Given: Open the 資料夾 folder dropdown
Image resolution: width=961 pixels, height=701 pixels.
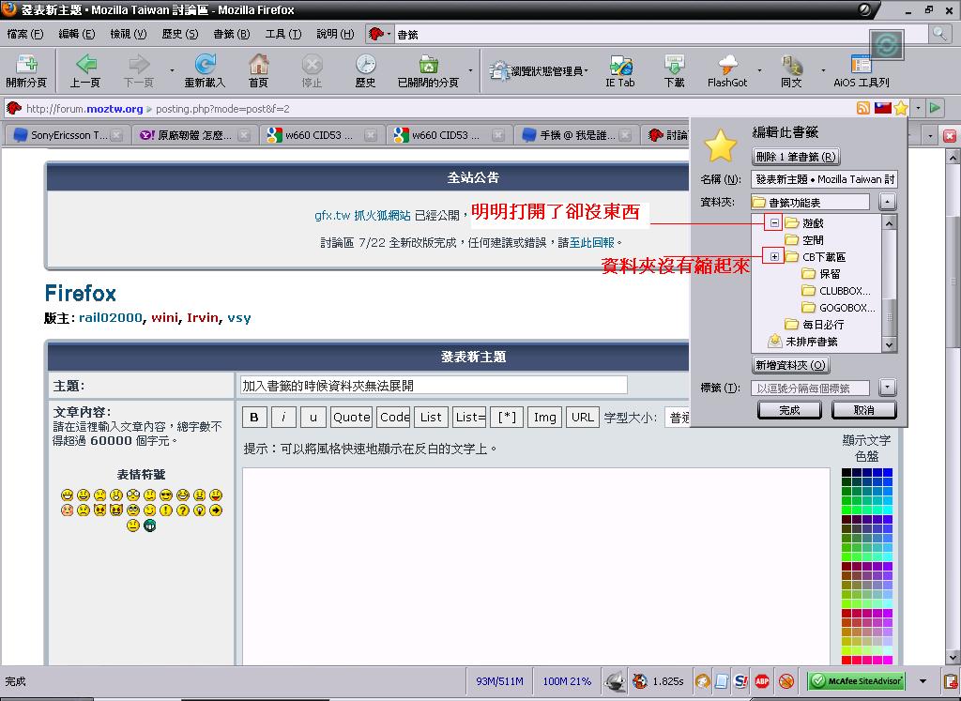Looking at the screenshot, I should (888, 202).
